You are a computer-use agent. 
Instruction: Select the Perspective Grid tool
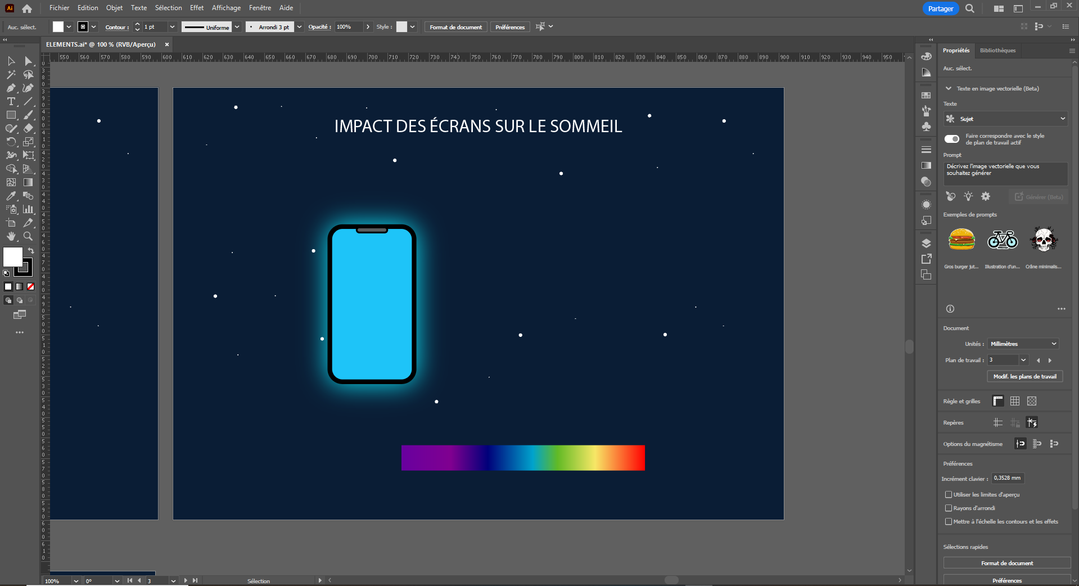[28, 169]
